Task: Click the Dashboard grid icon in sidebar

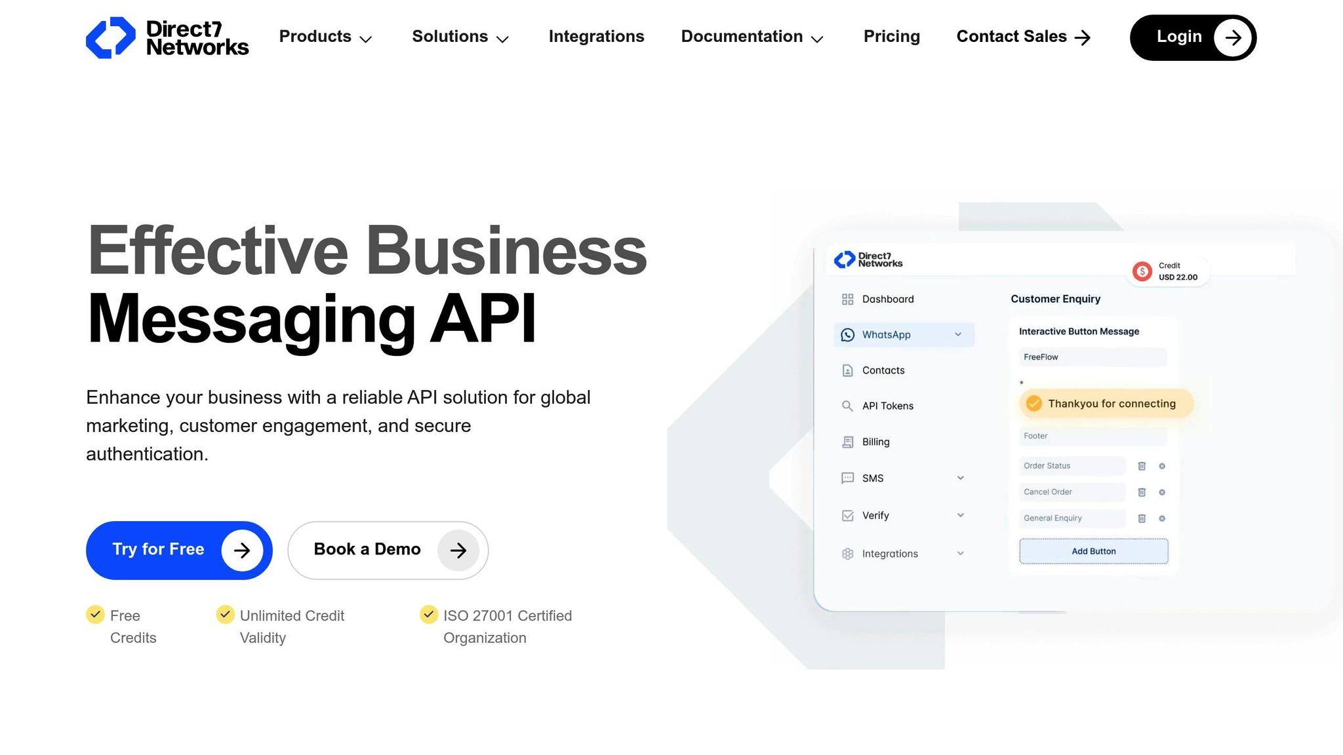Action: pyautogui.click(x=847, y=300)
